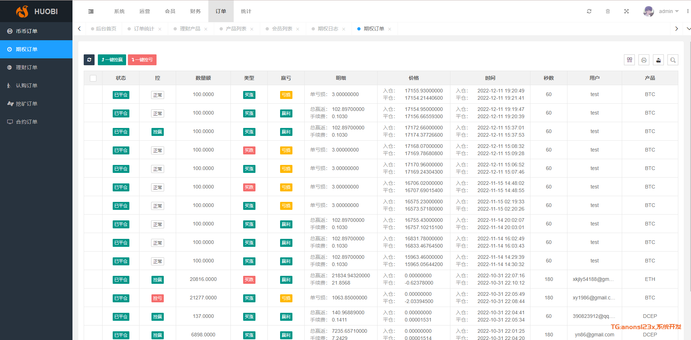Screen dimensions: 691x340
Task: Click the admin avatar picture
Action: (x=649, y=11)
